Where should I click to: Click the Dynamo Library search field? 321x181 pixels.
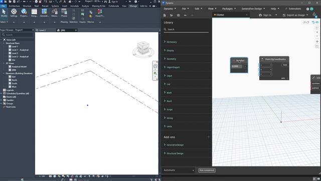coord(186,29)
